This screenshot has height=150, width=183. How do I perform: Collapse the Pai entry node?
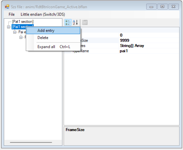click(x=15, y=32)
